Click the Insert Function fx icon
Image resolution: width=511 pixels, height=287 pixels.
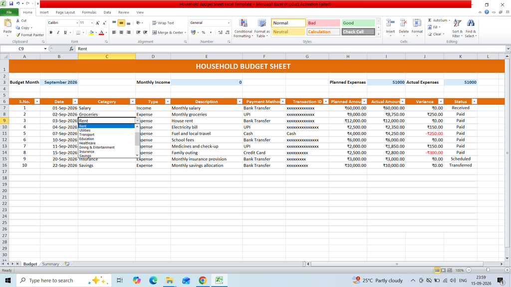click(71, 49)
